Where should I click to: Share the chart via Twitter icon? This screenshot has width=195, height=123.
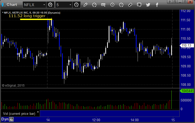click(148, 5)
